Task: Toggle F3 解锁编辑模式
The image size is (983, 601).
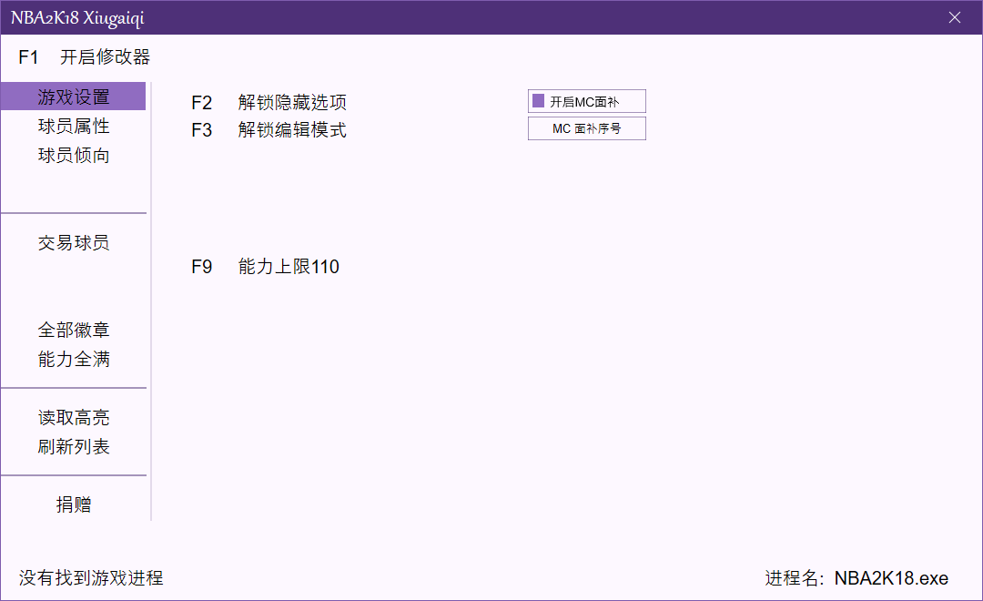Action: (x=291, y=130)
